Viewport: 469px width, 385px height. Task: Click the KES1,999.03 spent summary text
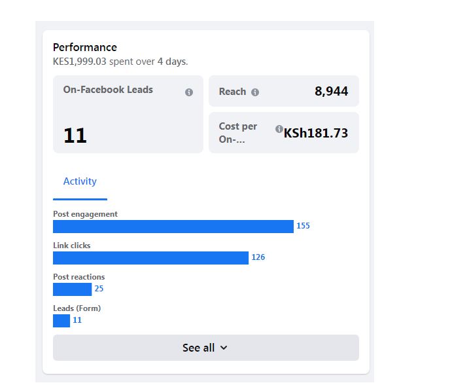coord(120,62)
